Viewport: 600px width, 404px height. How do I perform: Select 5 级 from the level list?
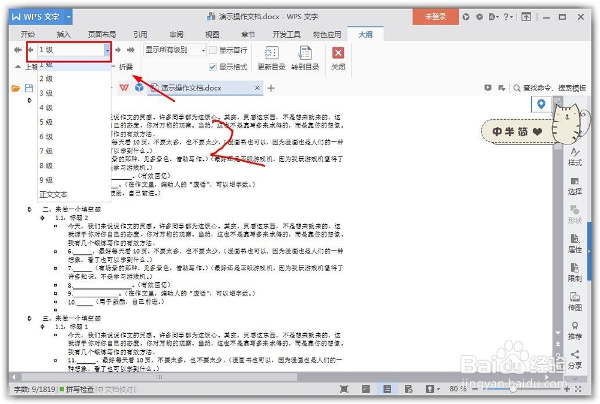pyautogui.click(x=74, y=122)
